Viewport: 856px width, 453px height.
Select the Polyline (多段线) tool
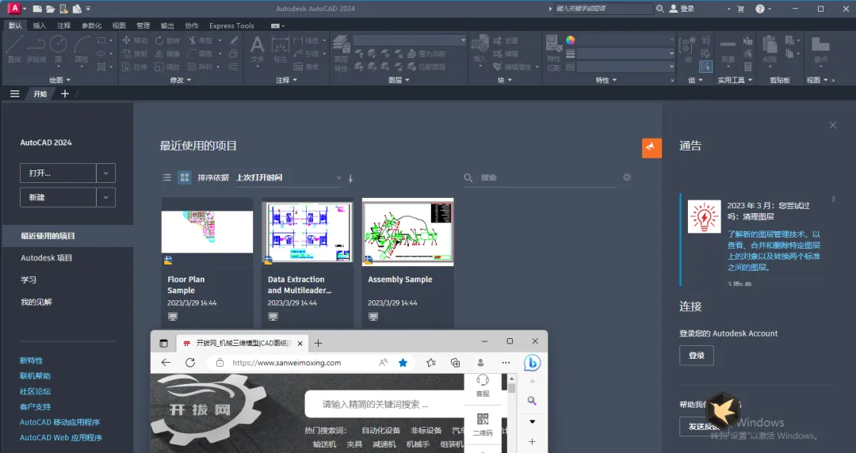pos(36,48)
